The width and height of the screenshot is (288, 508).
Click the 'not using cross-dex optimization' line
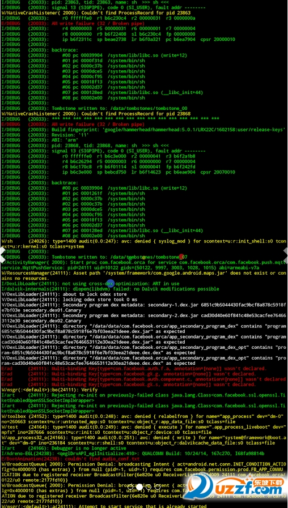click(x=90, y=284)
